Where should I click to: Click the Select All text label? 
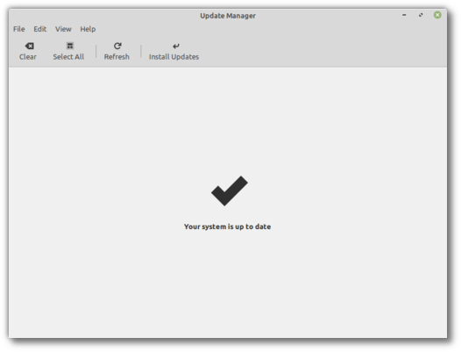(68, 56)
